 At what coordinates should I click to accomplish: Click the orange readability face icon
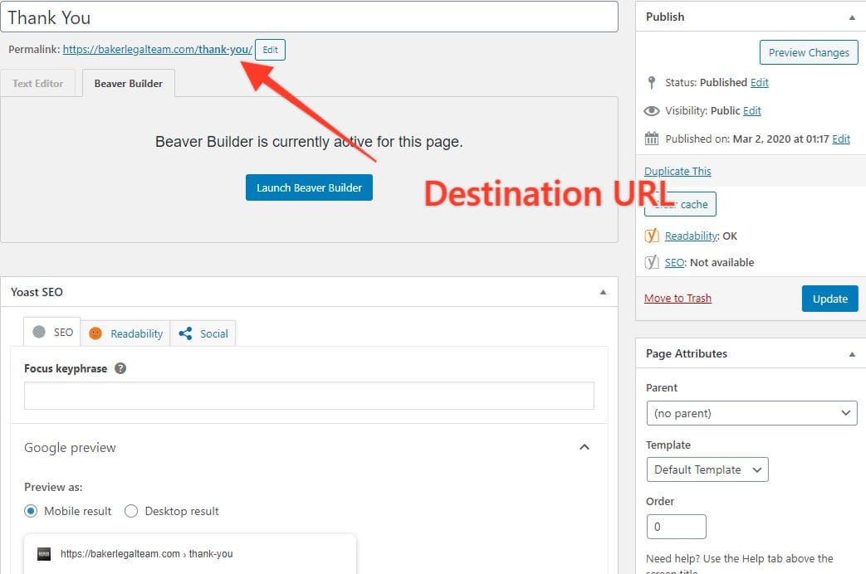95,333
